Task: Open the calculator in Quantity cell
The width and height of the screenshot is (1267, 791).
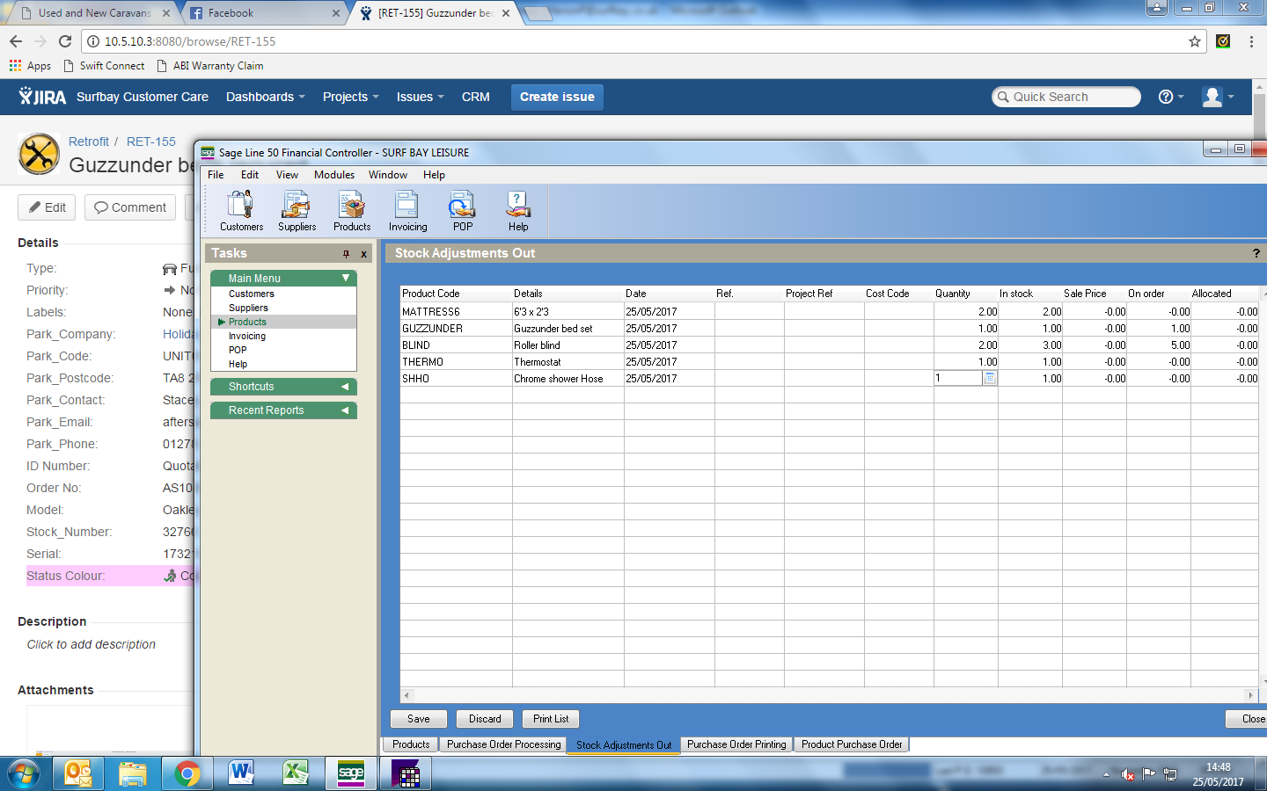Action: coord(990,378)
